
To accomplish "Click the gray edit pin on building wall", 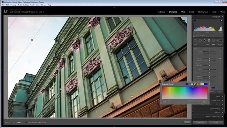I will (x=132, y=96).
